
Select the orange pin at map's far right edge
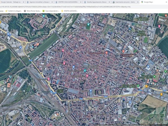161,94
